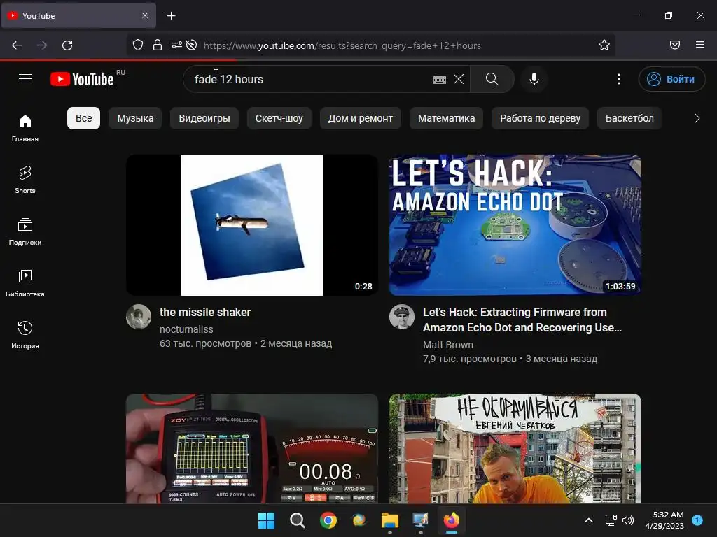The height and width of the screenshot is (537, 717).
Task: Open the Matt Brown channel link
Action: pyautogui.click(x=447, y=345)
